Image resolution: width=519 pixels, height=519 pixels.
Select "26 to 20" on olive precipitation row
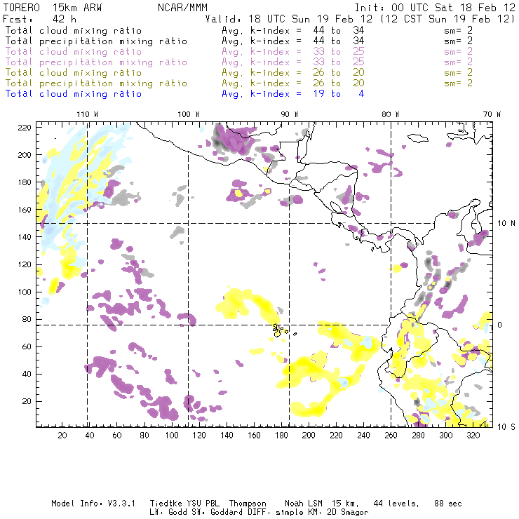339,83
